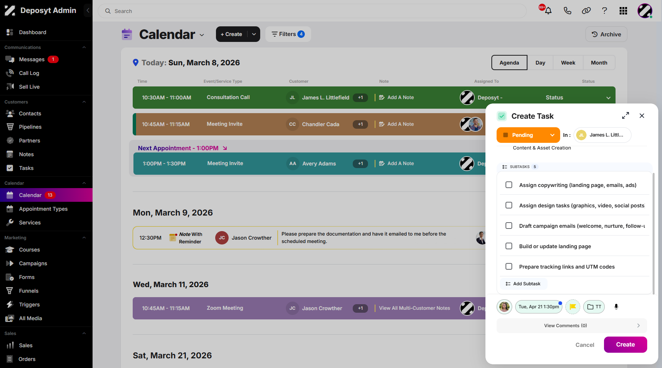The image size is (662, 368).
Task: Collapse the Communications section
Action: (x=84, y=47)
